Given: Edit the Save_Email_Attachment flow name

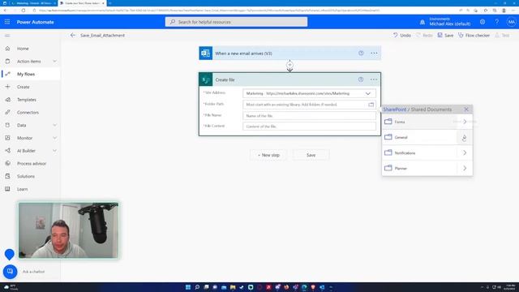Looking at the screenshot, I should pos(103,35).
